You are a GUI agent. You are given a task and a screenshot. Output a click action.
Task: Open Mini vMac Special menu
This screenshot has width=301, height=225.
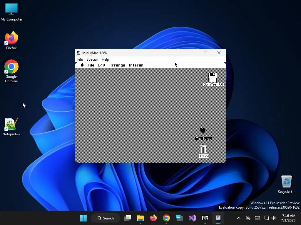coord(92,59)
